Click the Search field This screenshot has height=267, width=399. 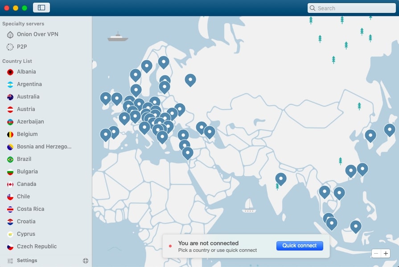[x=351, y=8]
